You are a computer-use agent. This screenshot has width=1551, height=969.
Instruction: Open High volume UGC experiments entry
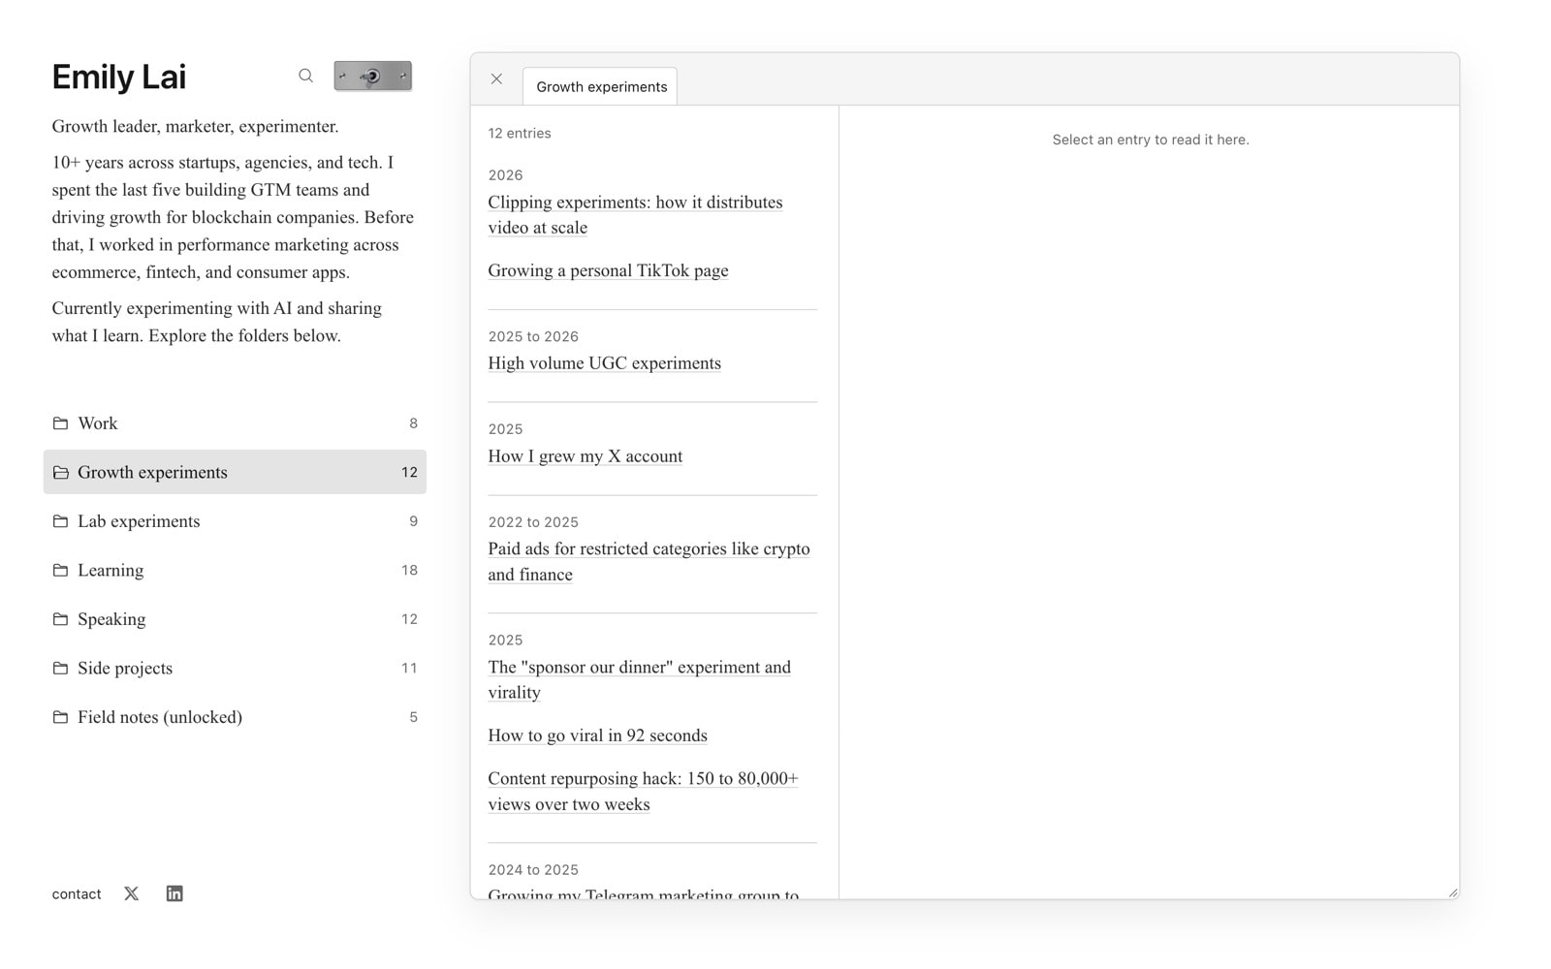click(604, 363)
